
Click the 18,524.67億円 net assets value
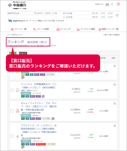click(x=102, y=90)
